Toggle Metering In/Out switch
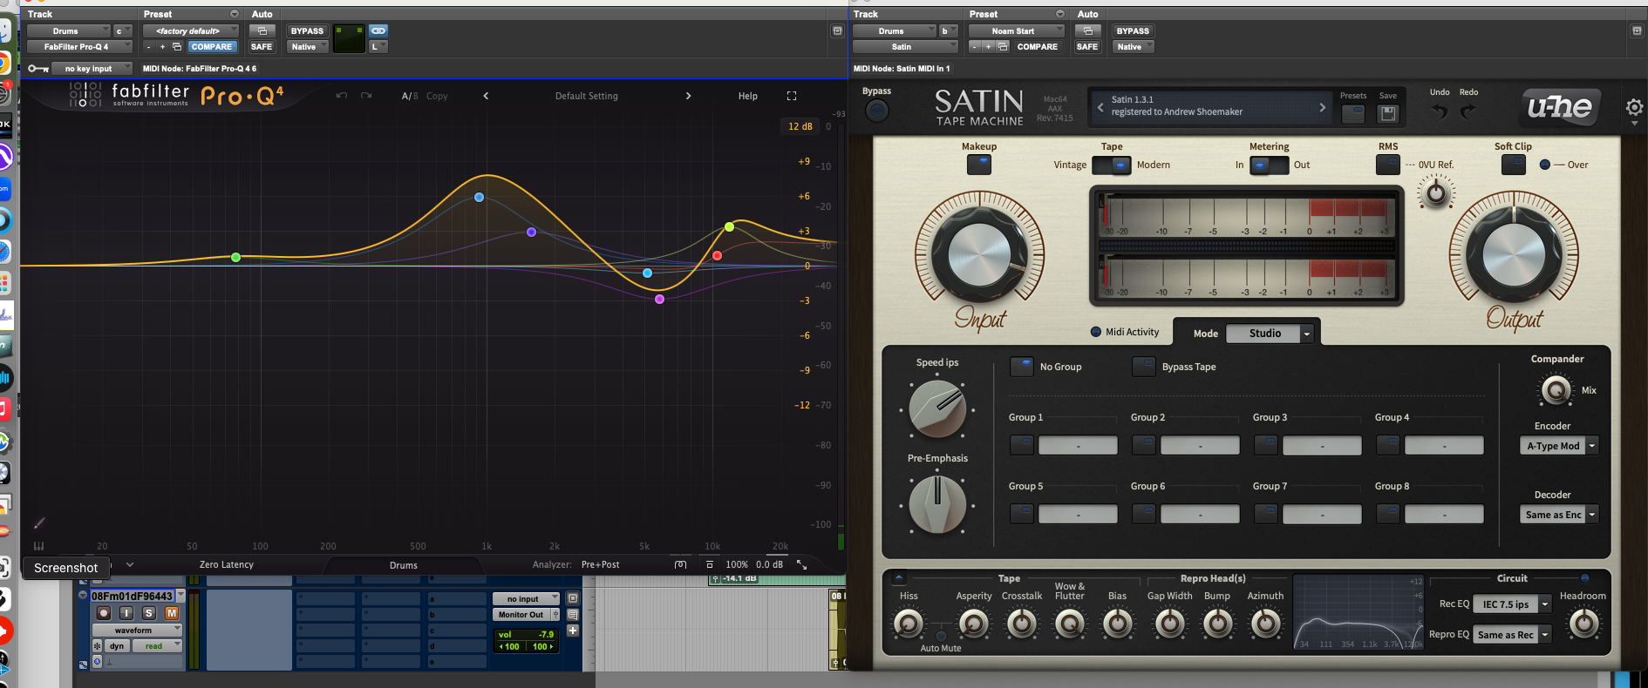 tap(1269, 165)
